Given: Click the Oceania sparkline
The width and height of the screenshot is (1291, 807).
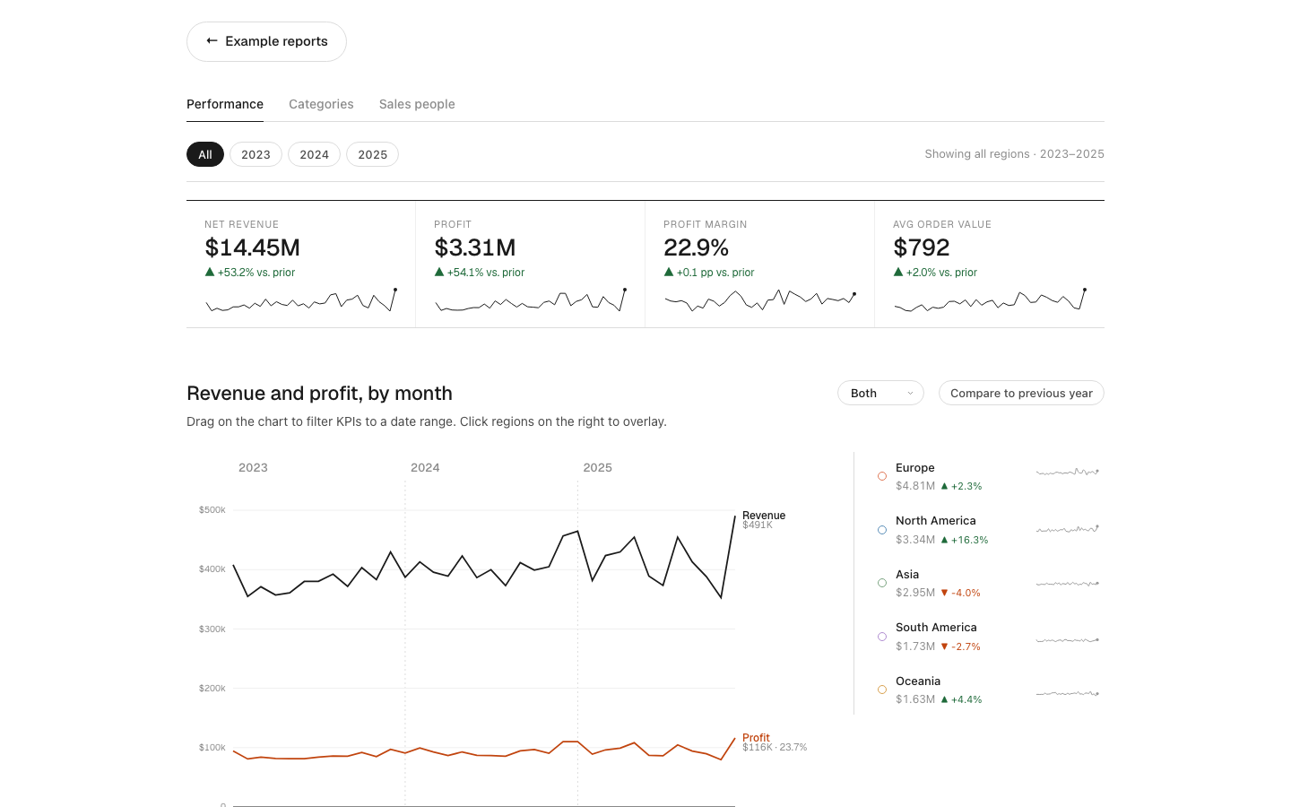Looking at the screenshot, I should (1068, 693).
